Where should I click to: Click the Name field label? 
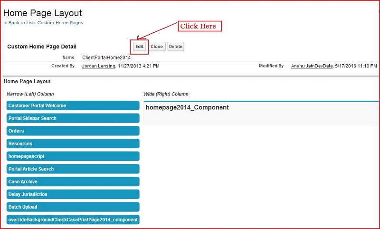68,57
